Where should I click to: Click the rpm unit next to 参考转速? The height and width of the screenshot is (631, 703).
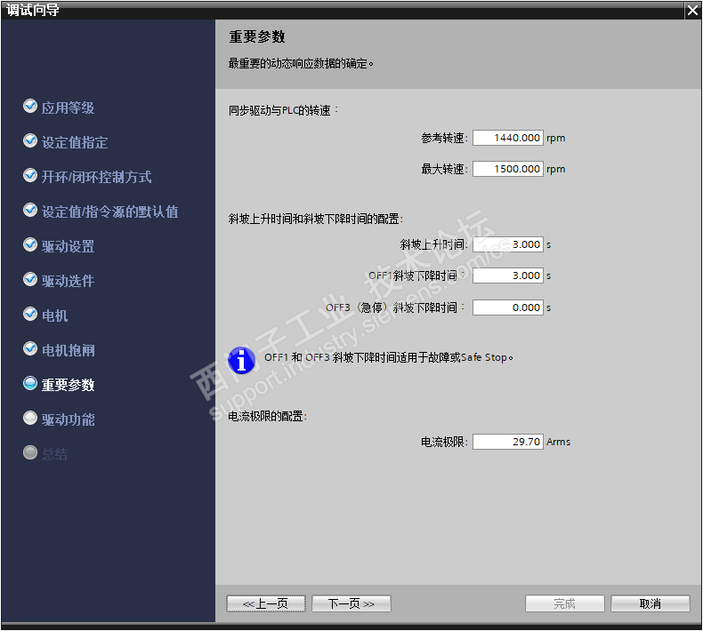(x=556, y=139)
